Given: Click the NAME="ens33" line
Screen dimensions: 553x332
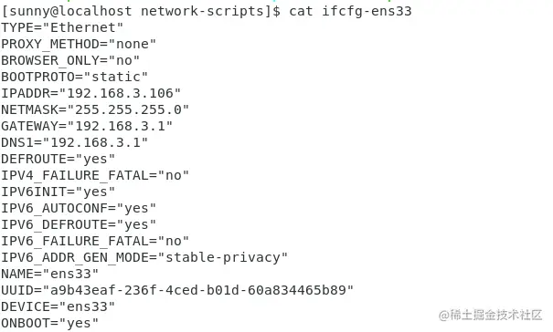Looking at the screenshot, I should tap(49, 274).
